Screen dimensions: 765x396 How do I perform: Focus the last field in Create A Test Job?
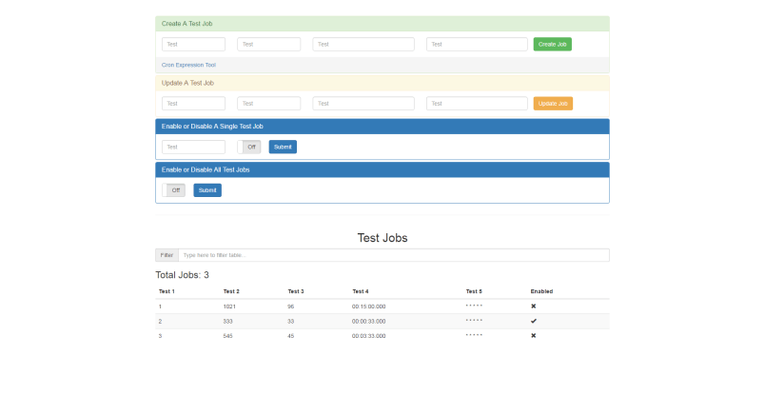pyautogui.click(x=477, y=44)
